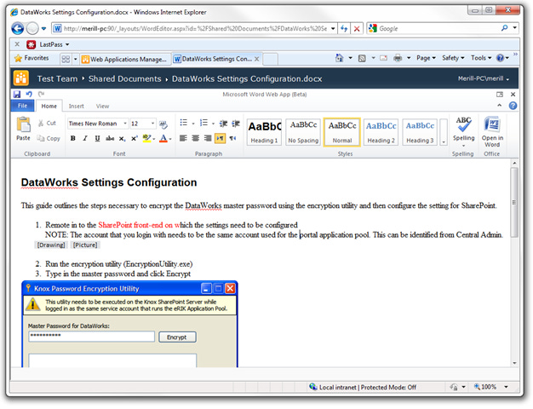533x409 pixels.
Task: Open browser Safety menu
Action: (453, 58)
